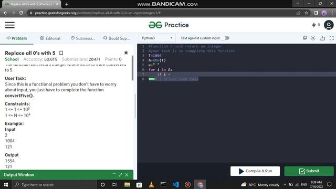Go back in browser history
Image resolution: width=336 pixels, height=189 pixels.
5,13
